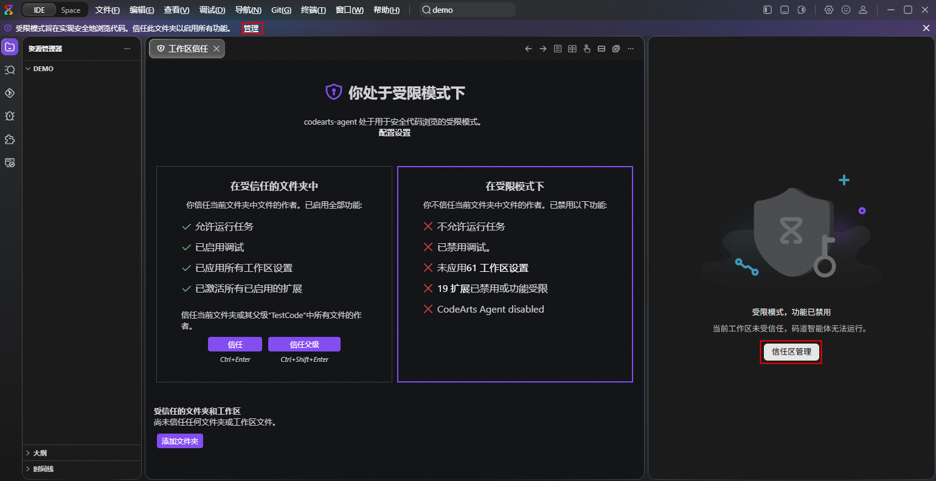Open the Search view in the activity bar
The height and width of the screenshot is (481, 936).
click(x=10, y=70)
